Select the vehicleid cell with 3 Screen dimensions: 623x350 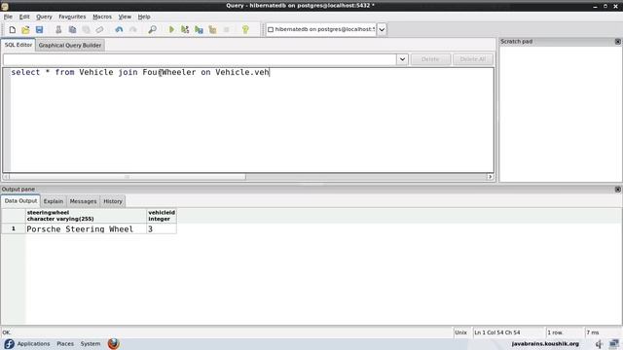point(162,229)
